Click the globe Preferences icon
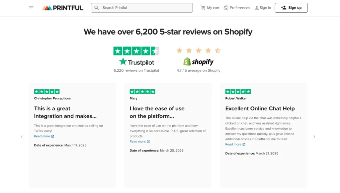340x193 pixels. click(x=226, y=8)
